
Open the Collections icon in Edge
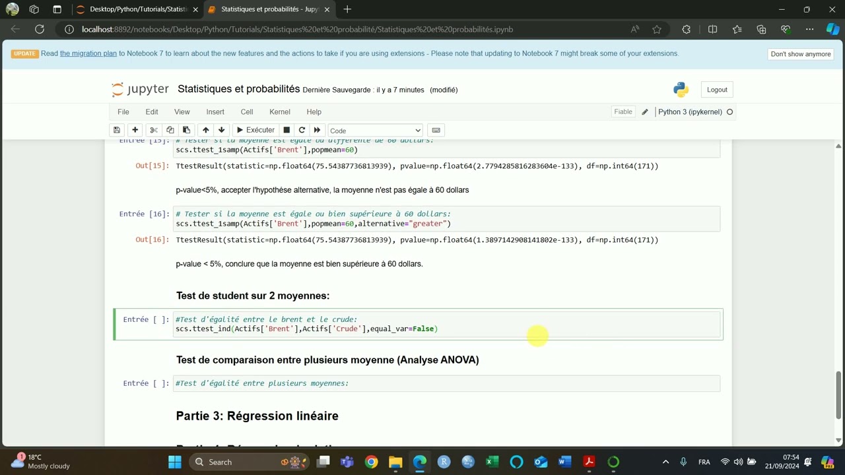tap(761, 29)
